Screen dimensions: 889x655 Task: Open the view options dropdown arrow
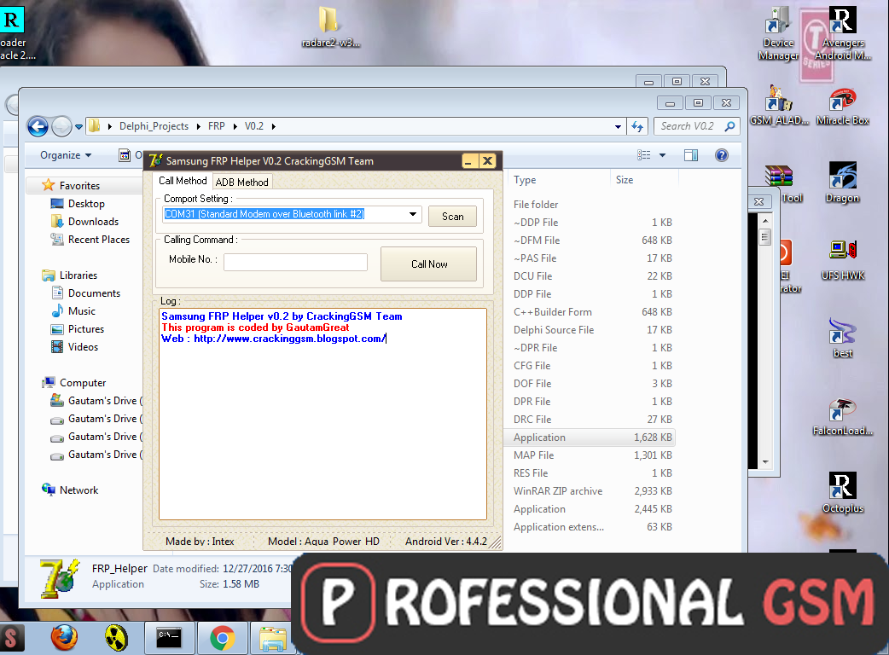click(662, 155)
